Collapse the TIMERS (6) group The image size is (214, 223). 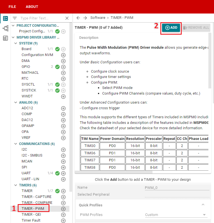pyautogui.click(x=16, y=185)
